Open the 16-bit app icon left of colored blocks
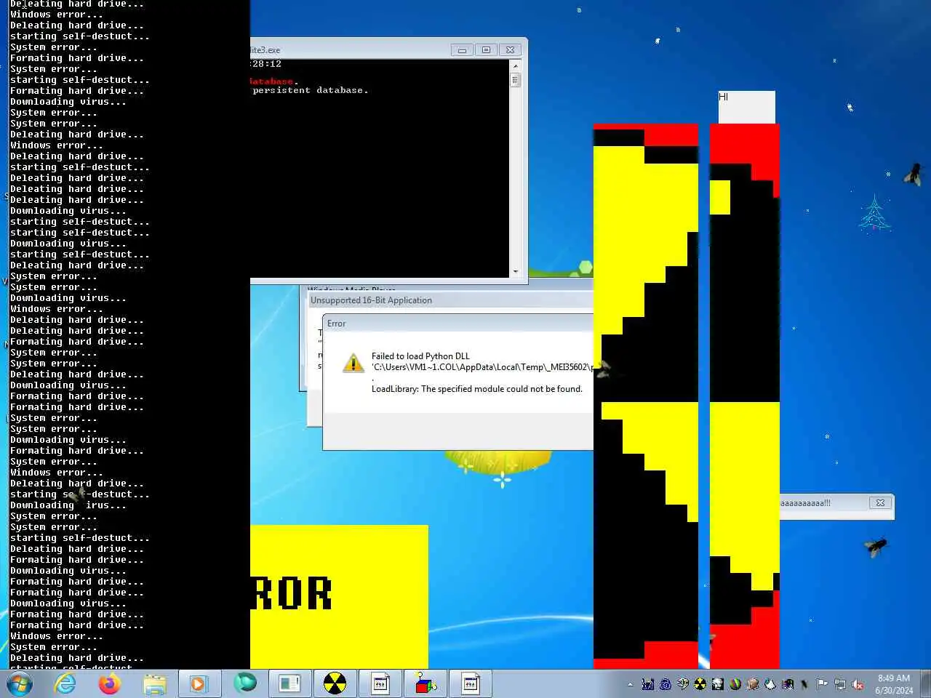This screenshot has height=698, width=931. coord(380,683)
